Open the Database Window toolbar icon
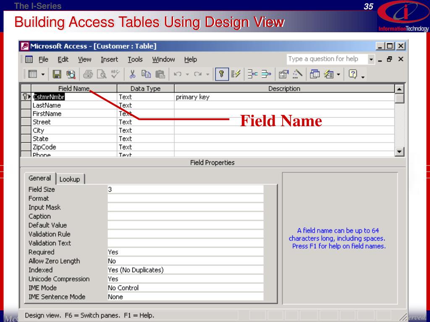The width and height of the screenshot is (430, 322). (x=315, y=74)
